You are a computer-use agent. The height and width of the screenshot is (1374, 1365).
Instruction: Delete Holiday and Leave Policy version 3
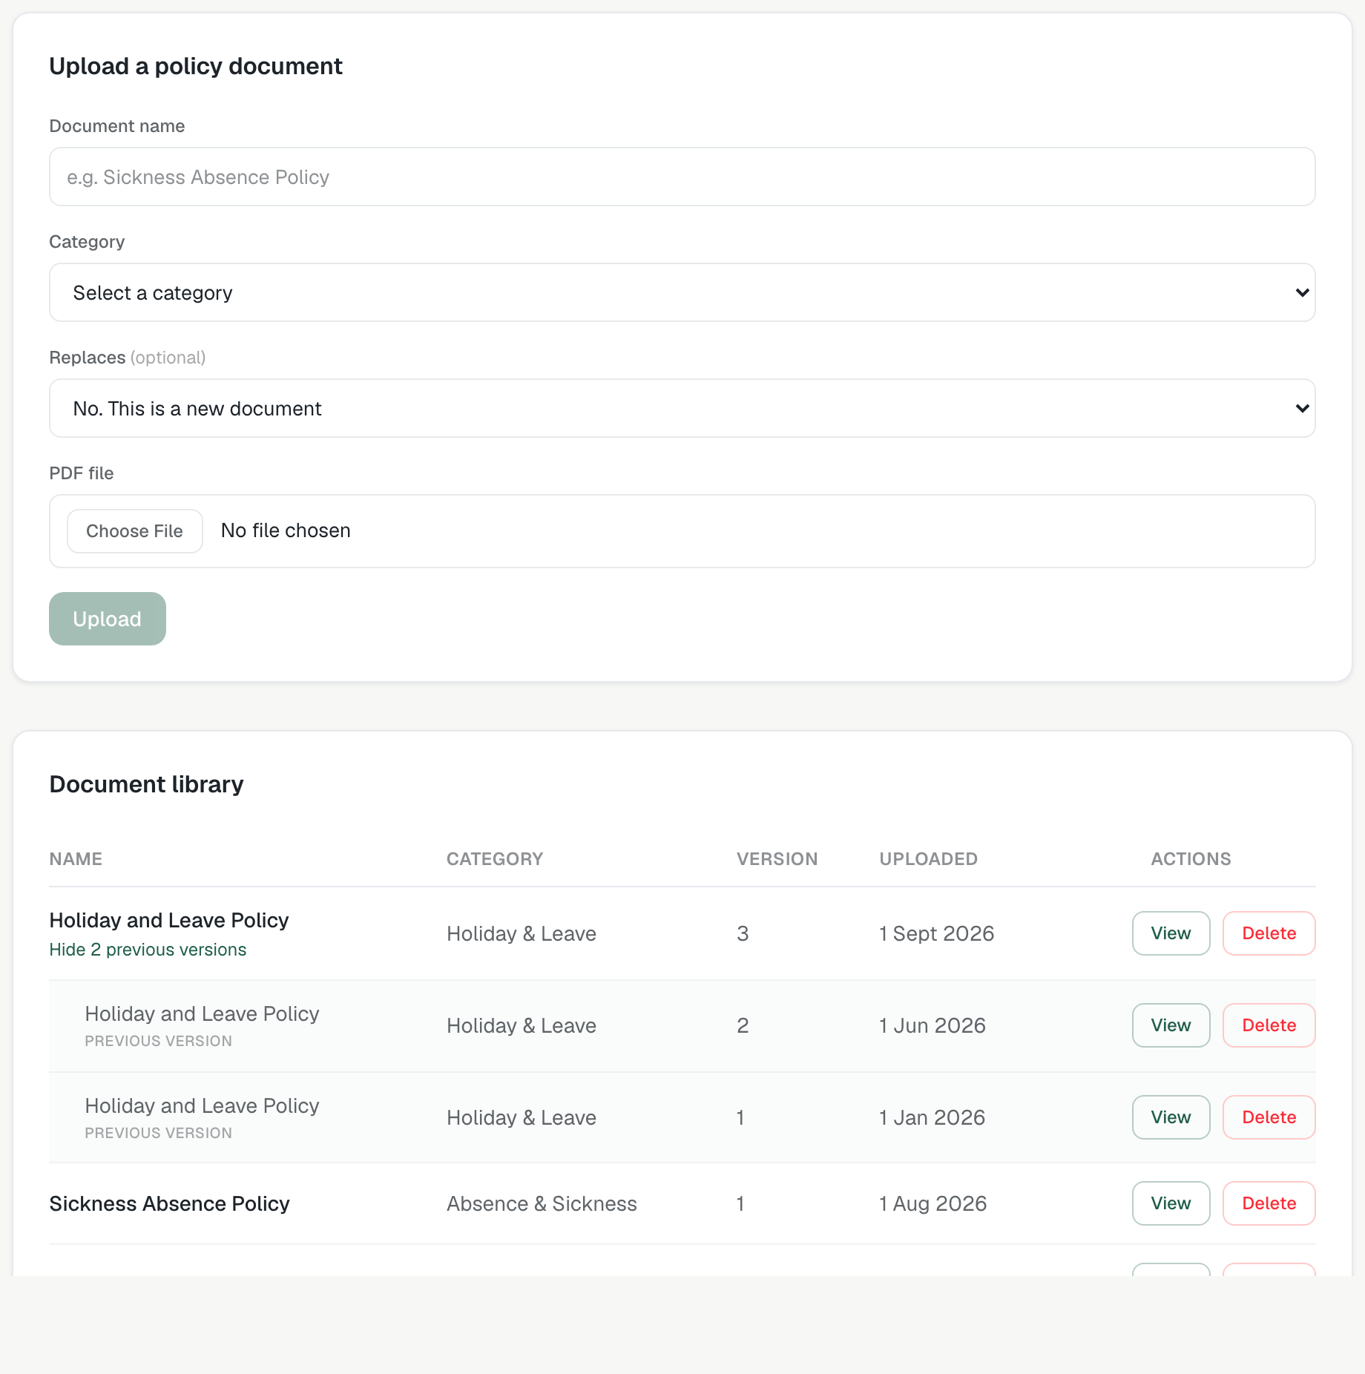click(1269, 933)
